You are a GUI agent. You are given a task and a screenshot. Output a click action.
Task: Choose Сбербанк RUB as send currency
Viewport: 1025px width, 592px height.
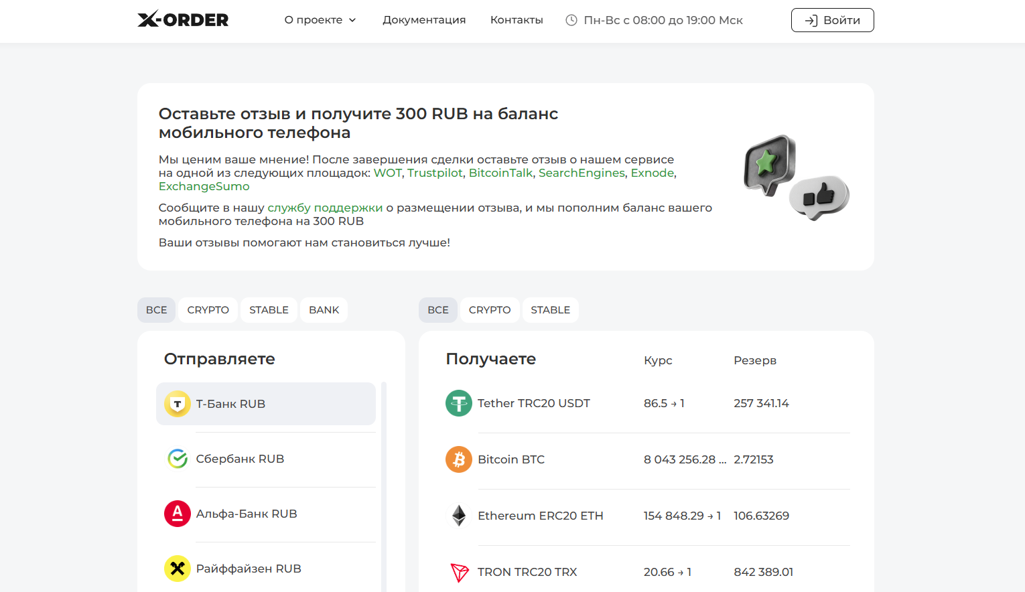pyautogui.click(x=266, y=459)
